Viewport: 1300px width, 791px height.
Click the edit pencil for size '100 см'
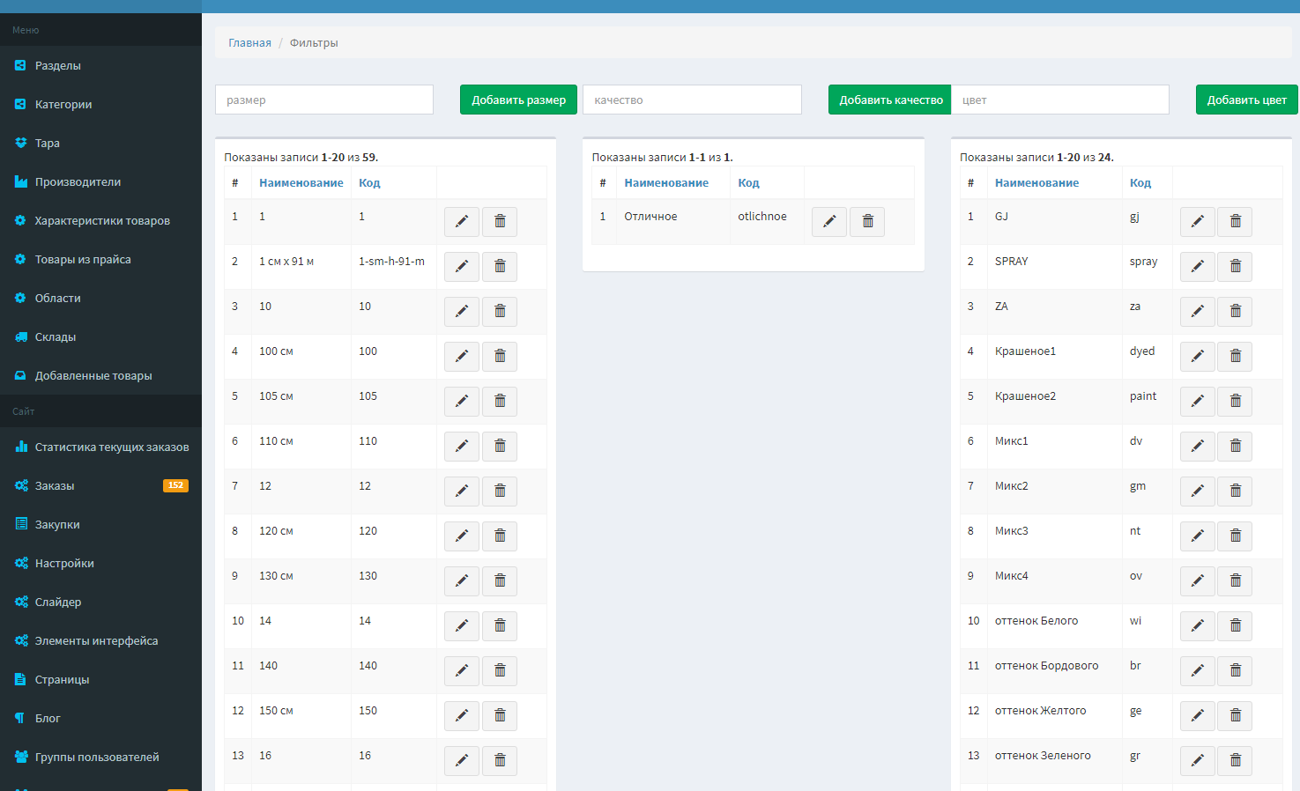[x=461, y=356]
